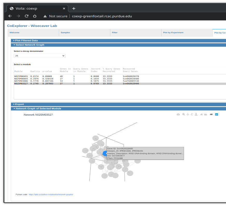Viewport: 226px width, 206px height.
Task: Expand the Export section
Action: coord(19,104)
